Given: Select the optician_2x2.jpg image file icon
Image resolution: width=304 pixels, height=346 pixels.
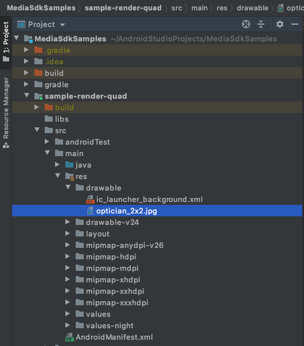Looking at the screenshot, I should (x=90, y=211).
